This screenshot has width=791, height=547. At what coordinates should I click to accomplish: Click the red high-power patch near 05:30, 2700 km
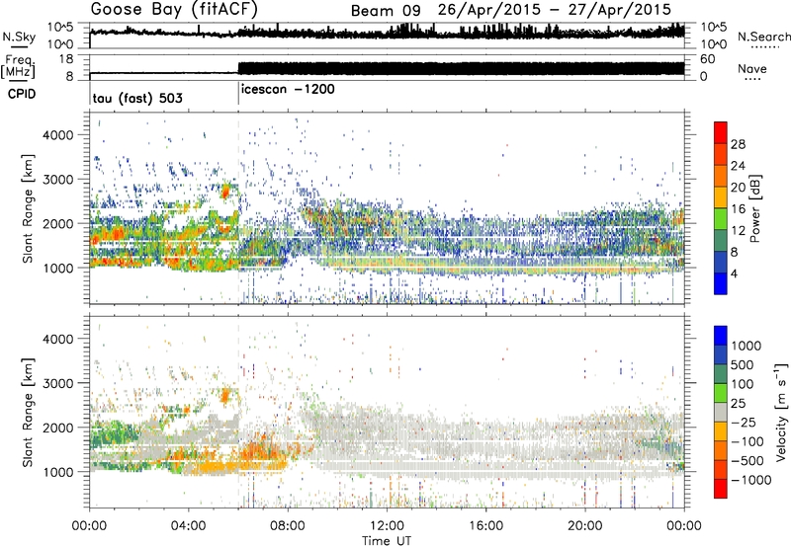pyautogui.click(x=225, y=192)
